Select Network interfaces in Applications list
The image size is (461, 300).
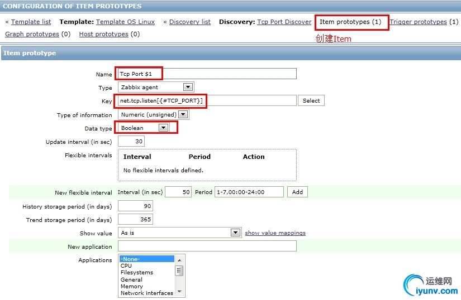pos(147,293)
